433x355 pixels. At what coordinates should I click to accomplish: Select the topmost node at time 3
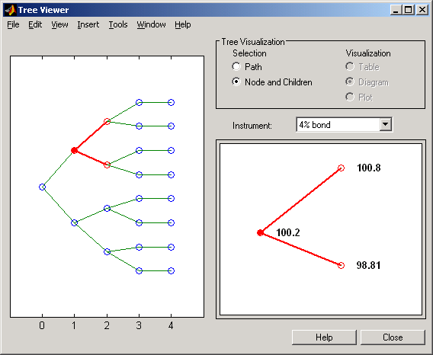[x=140, y=102]
